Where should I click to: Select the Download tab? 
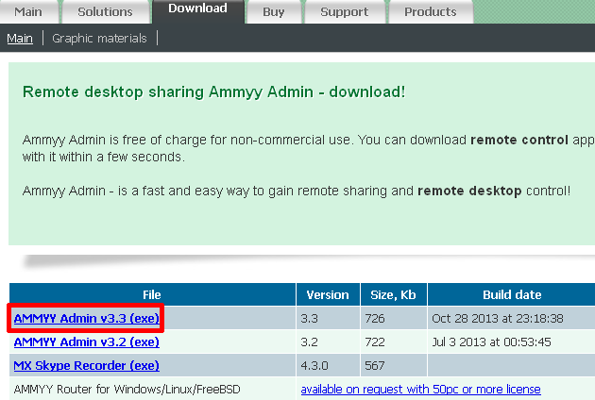197,10
